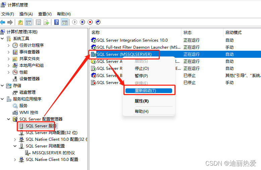Click the 事件查看器 icon

[15, 52]
